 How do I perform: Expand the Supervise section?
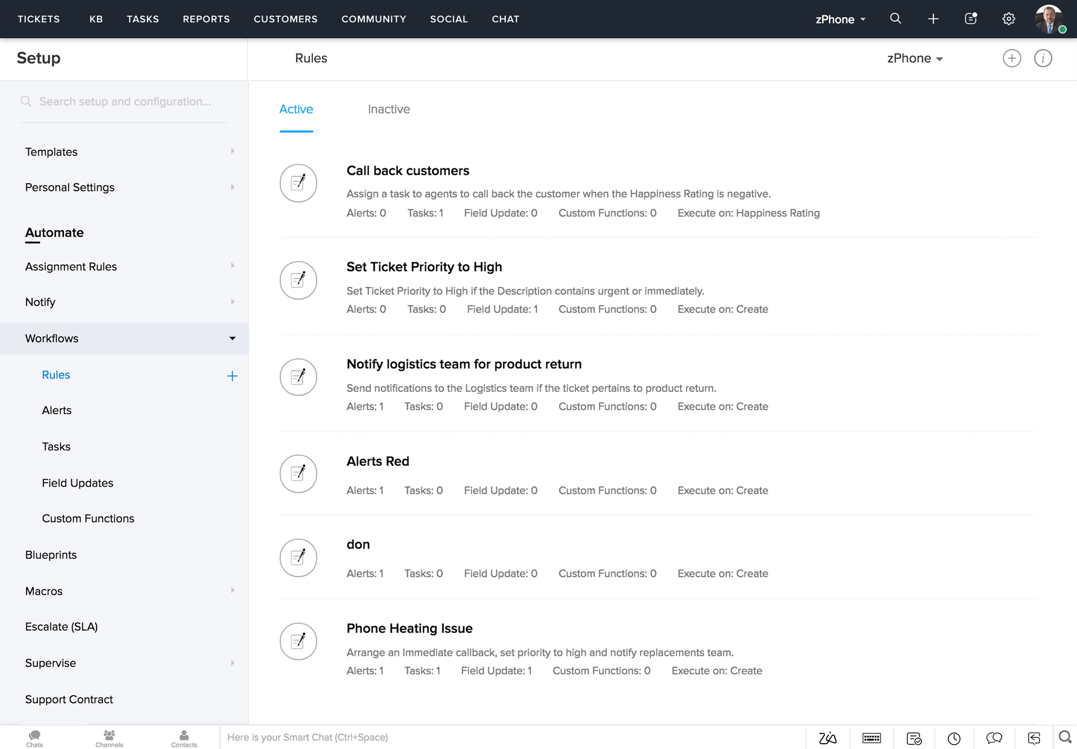(x=232, y=663)
